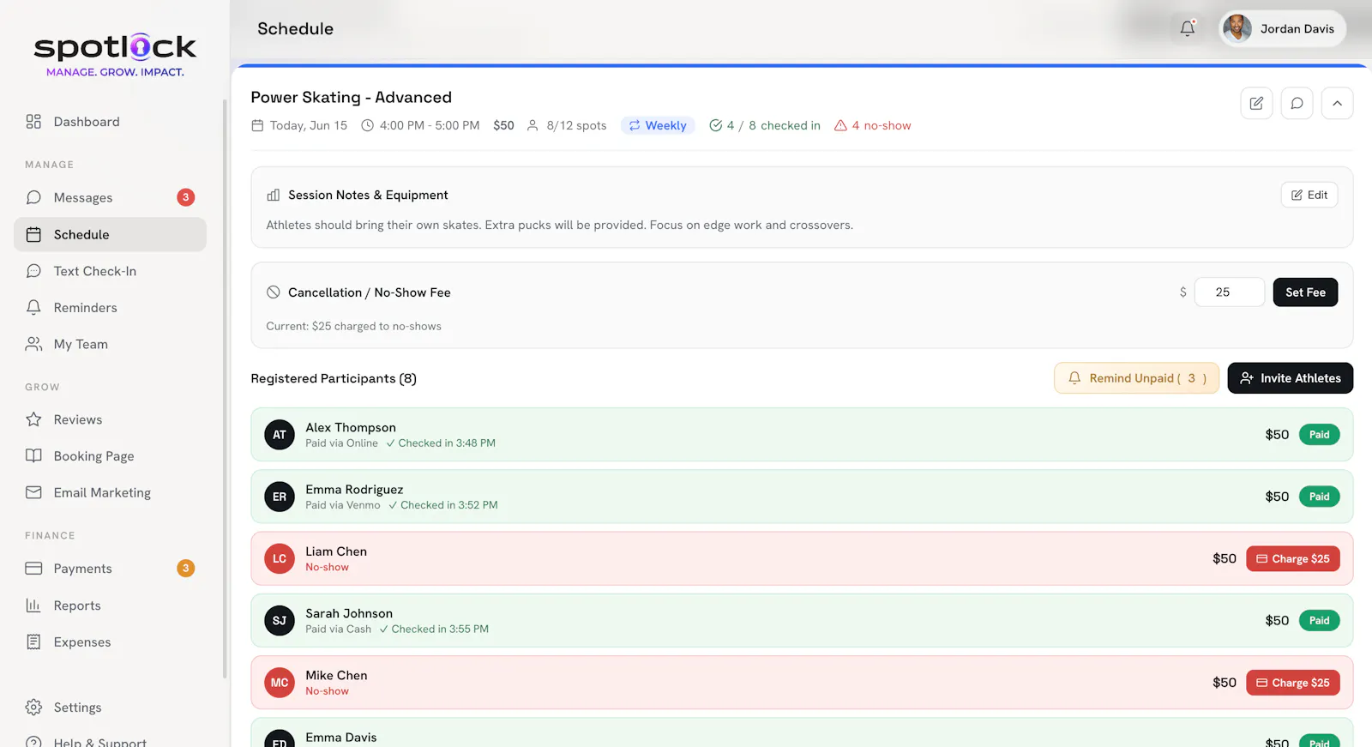Click the Booking Page book icon
The width and height of the screenshot is (1372, 747).
click(x=33, y=456)
